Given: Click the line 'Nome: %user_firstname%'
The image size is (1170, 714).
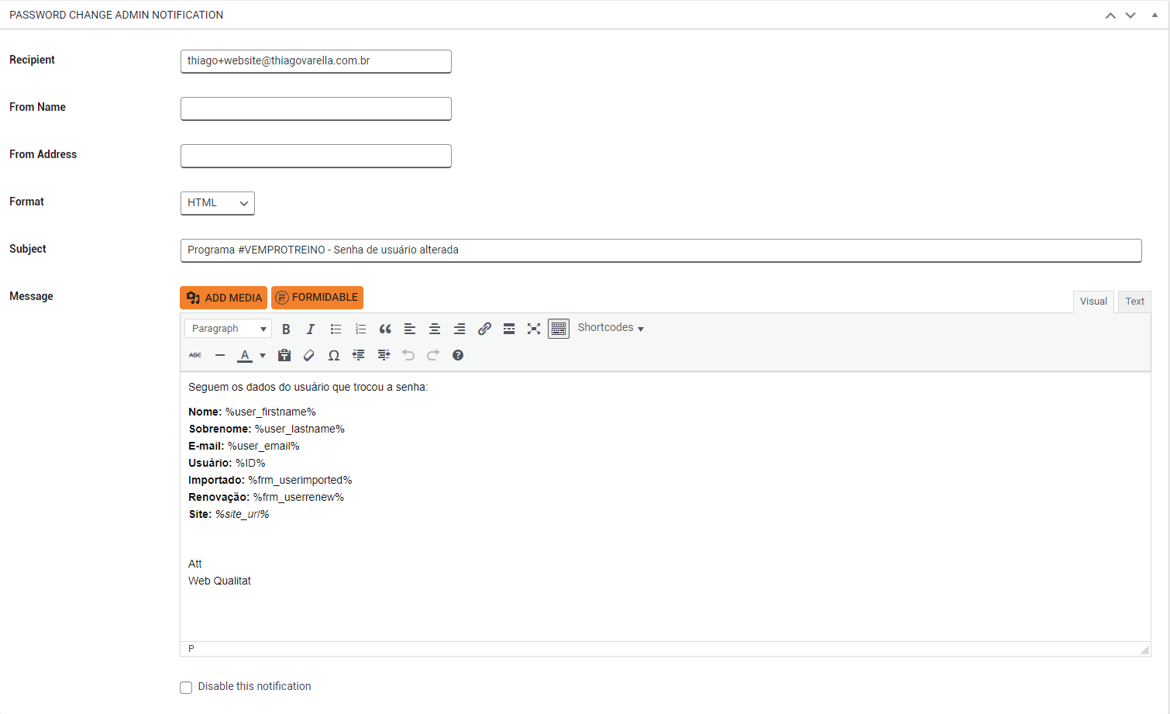Looking at the screenshot, I should click(x=252, y=412).
